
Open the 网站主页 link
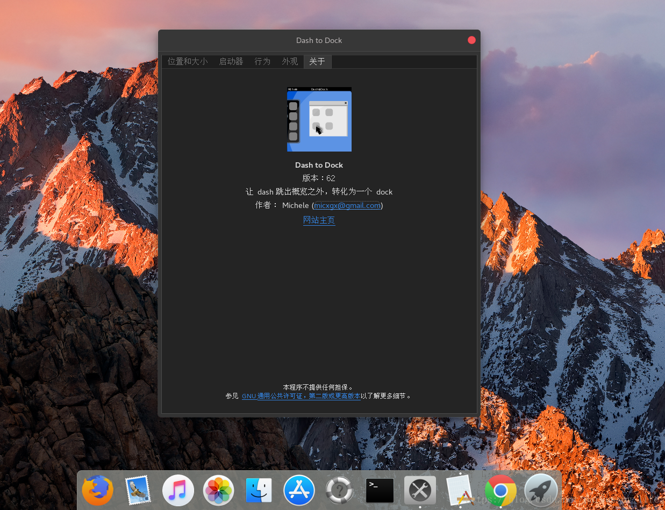[319, 220]
